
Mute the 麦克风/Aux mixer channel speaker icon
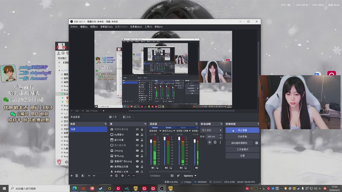pyautogui.click(x=166, y=168)
